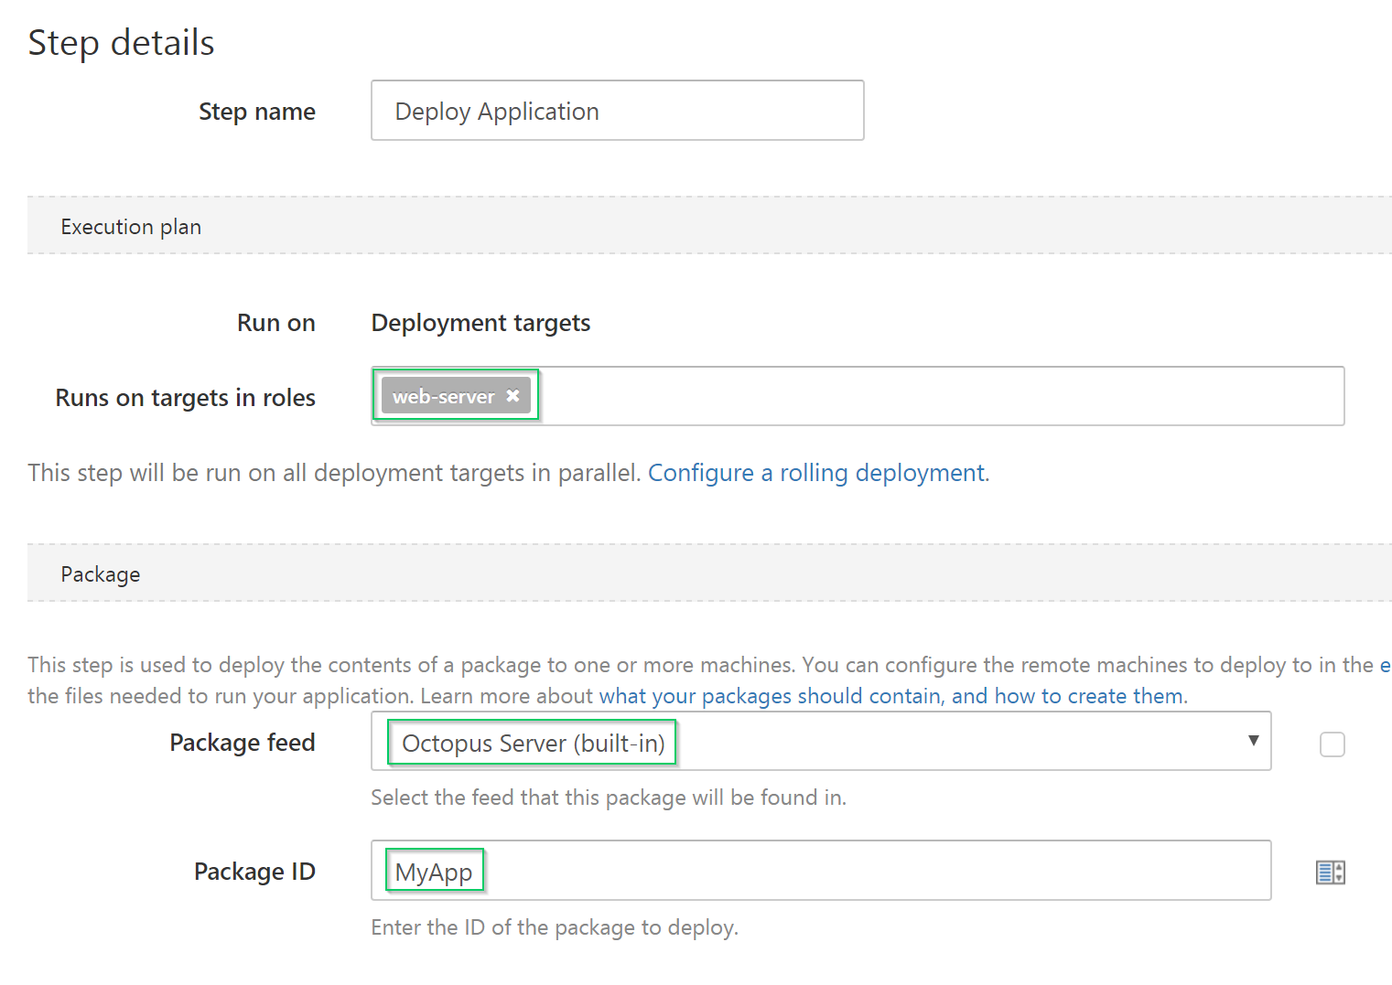
Task: Select the Octopus Server (built-in) feed value
Action: (533, 743)
